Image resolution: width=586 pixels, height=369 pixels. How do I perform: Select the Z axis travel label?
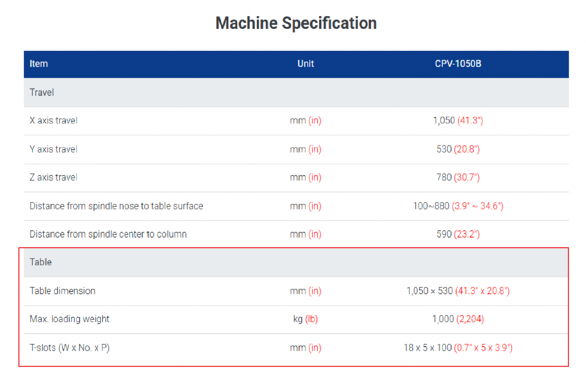[x=53, y=178]
